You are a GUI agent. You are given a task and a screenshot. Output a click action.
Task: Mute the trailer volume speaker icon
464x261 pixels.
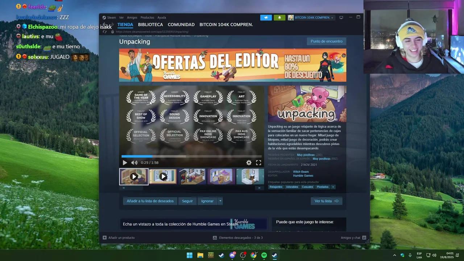coord(134,163)
